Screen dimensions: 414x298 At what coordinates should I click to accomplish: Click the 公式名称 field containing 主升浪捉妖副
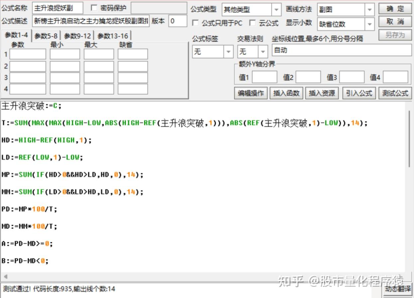coord(58,8)
